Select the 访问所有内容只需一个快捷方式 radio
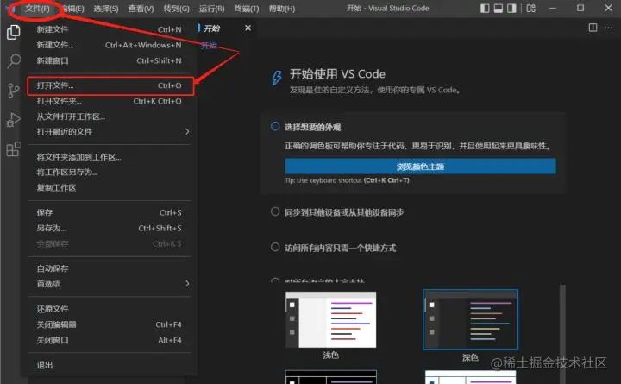 coord(275,247)
